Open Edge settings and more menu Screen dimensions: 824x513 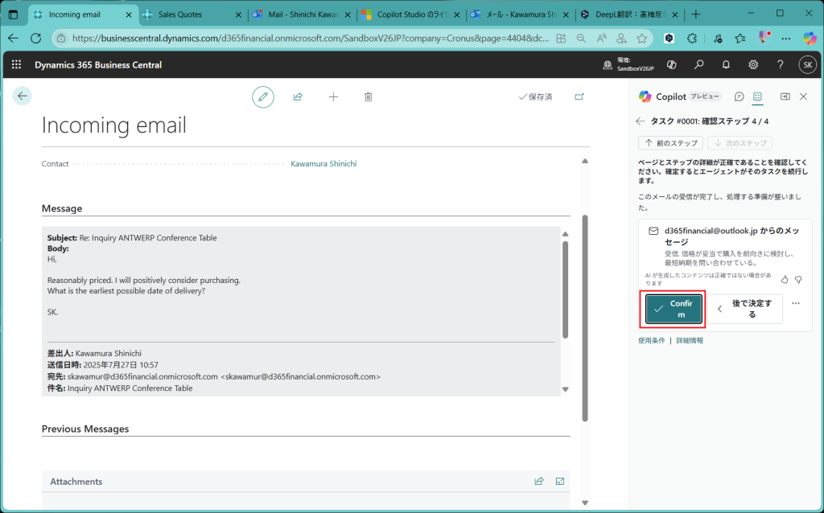(786, 39)
